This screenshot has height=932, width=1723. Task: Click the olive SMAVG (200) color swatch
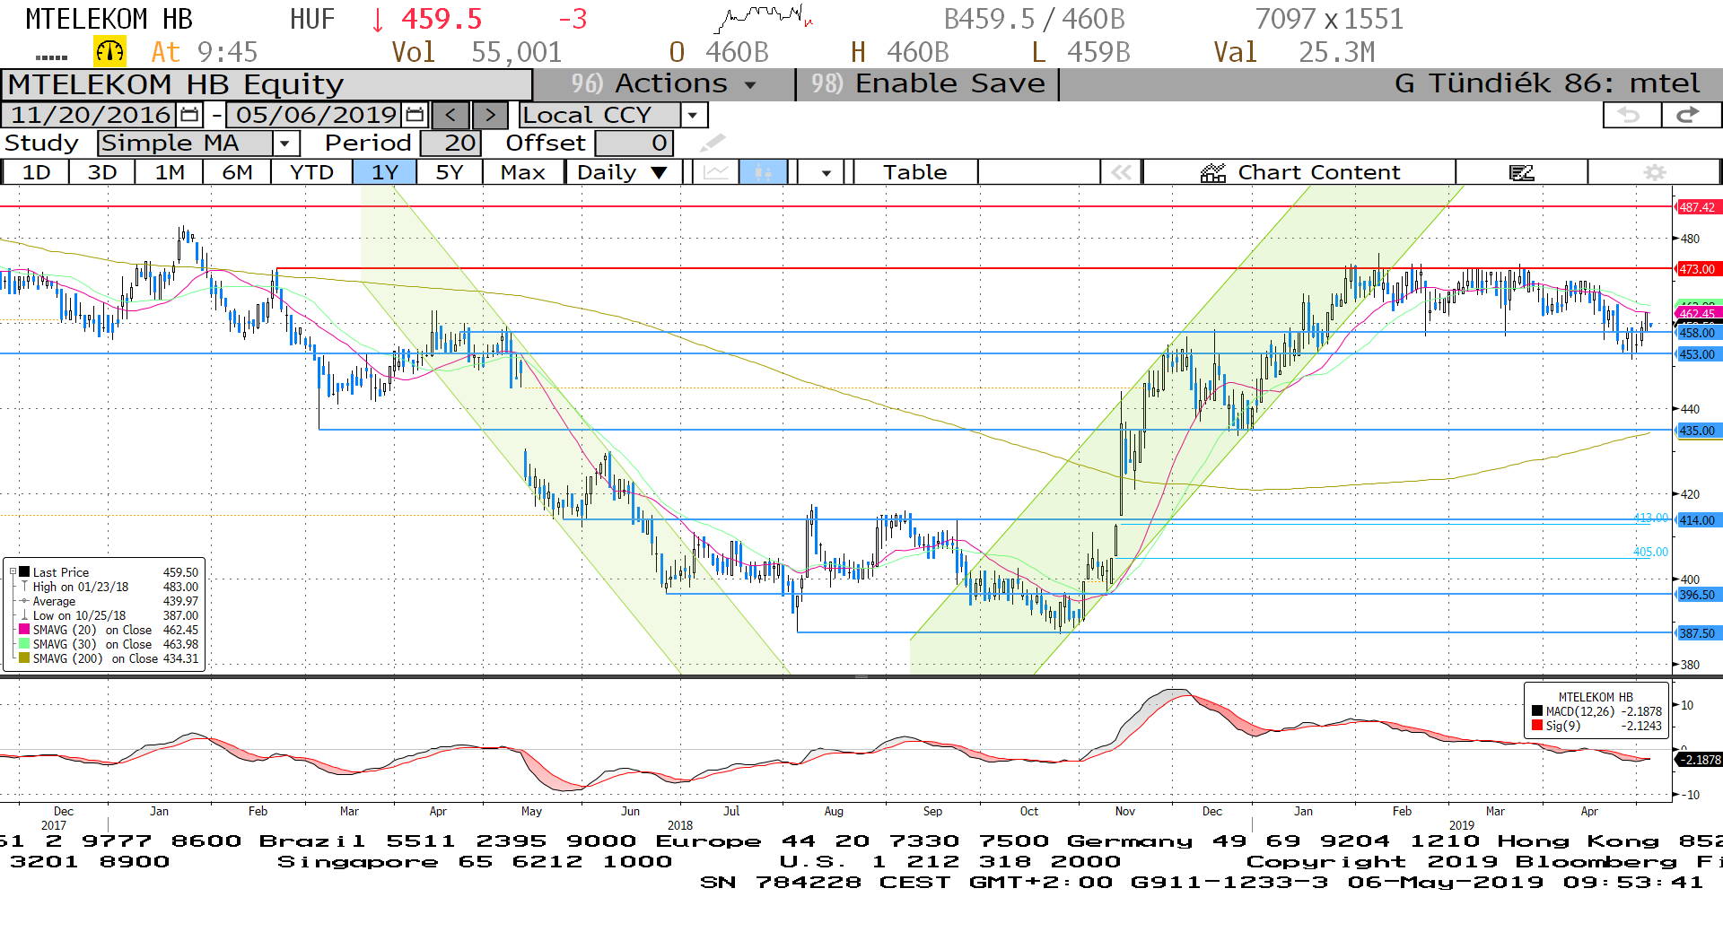coord(24,658)
